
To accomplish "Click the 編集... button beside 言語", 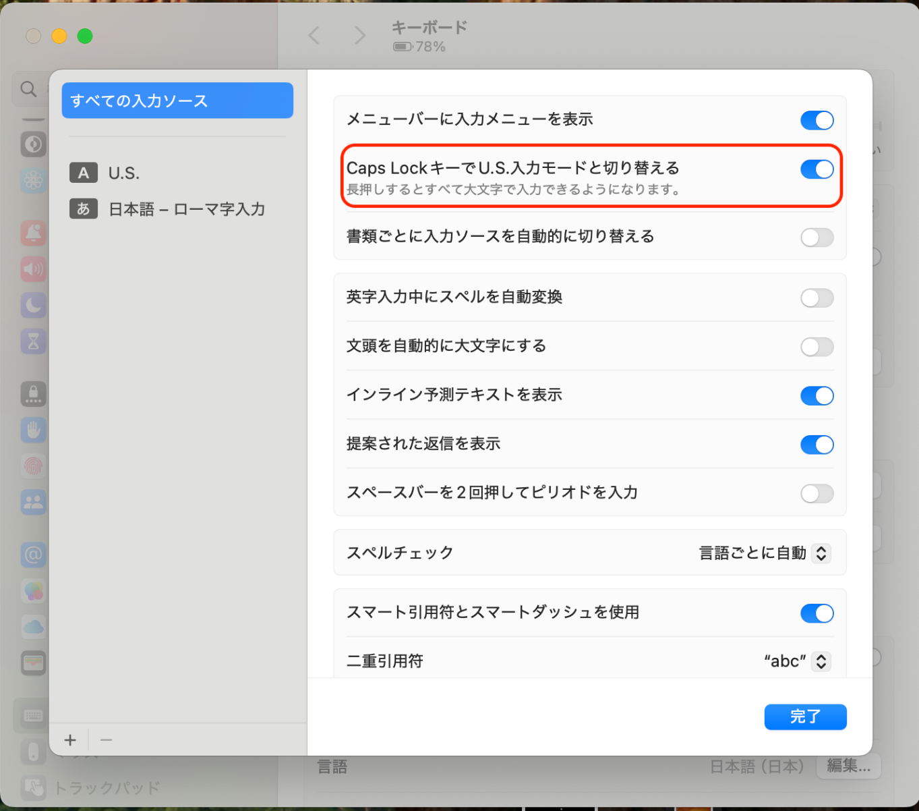I will 848,766.
